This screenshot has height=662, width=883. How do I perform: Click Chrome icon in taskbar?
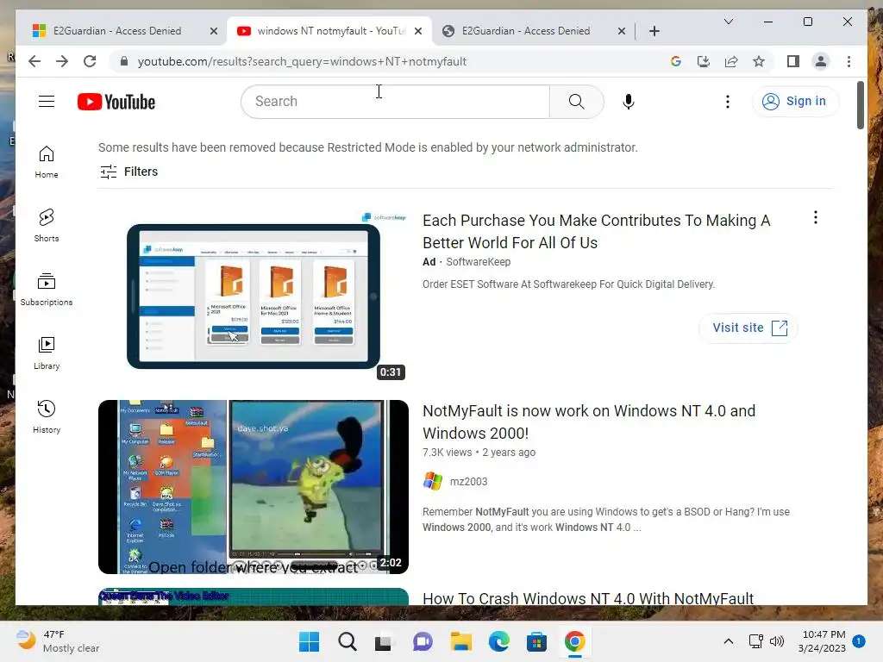click(x=574, y=641)
